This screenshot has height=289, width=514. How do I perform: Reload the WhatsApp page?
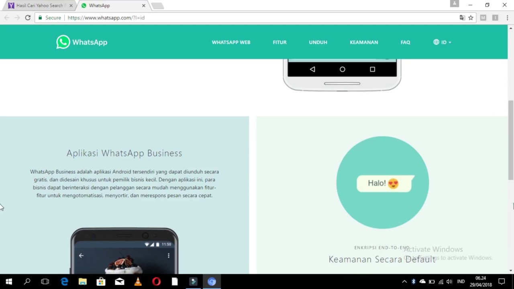[28, 18]
